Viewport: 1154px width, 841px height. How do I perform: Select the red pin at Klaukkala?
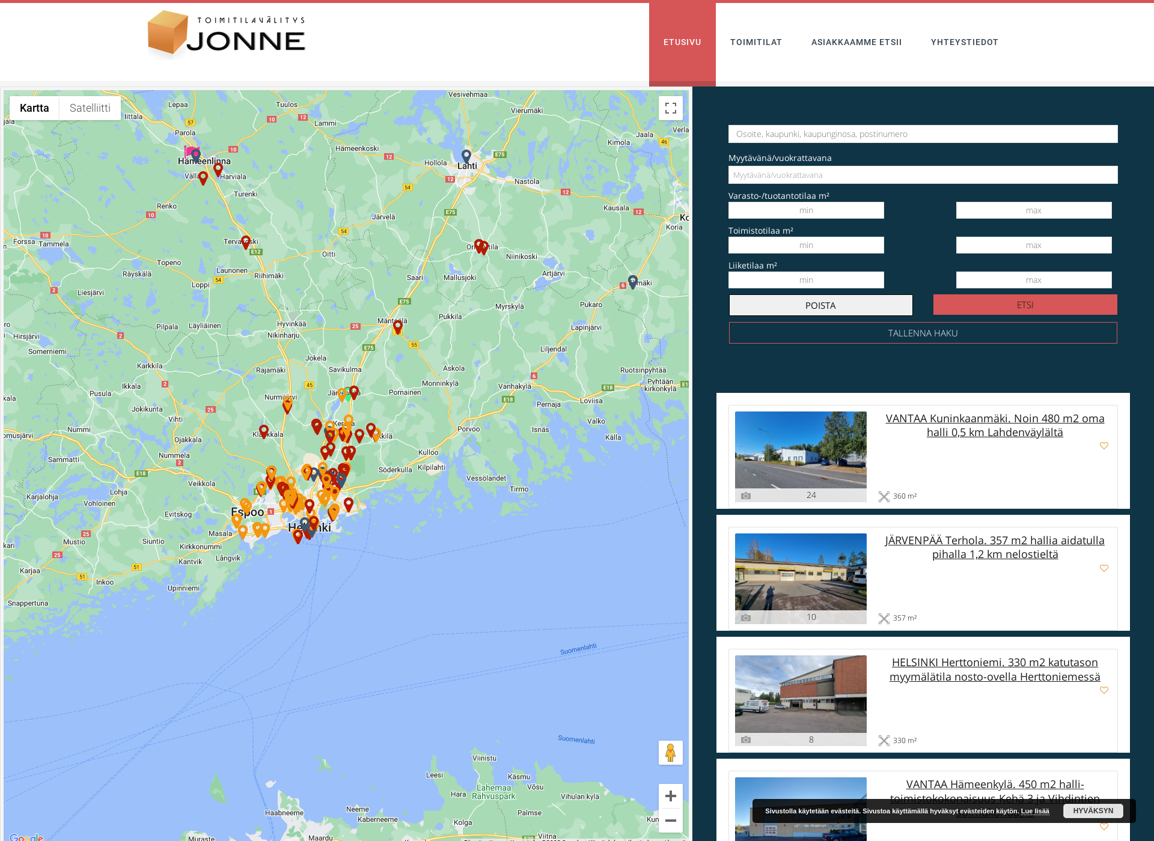[x=264, y=431]
